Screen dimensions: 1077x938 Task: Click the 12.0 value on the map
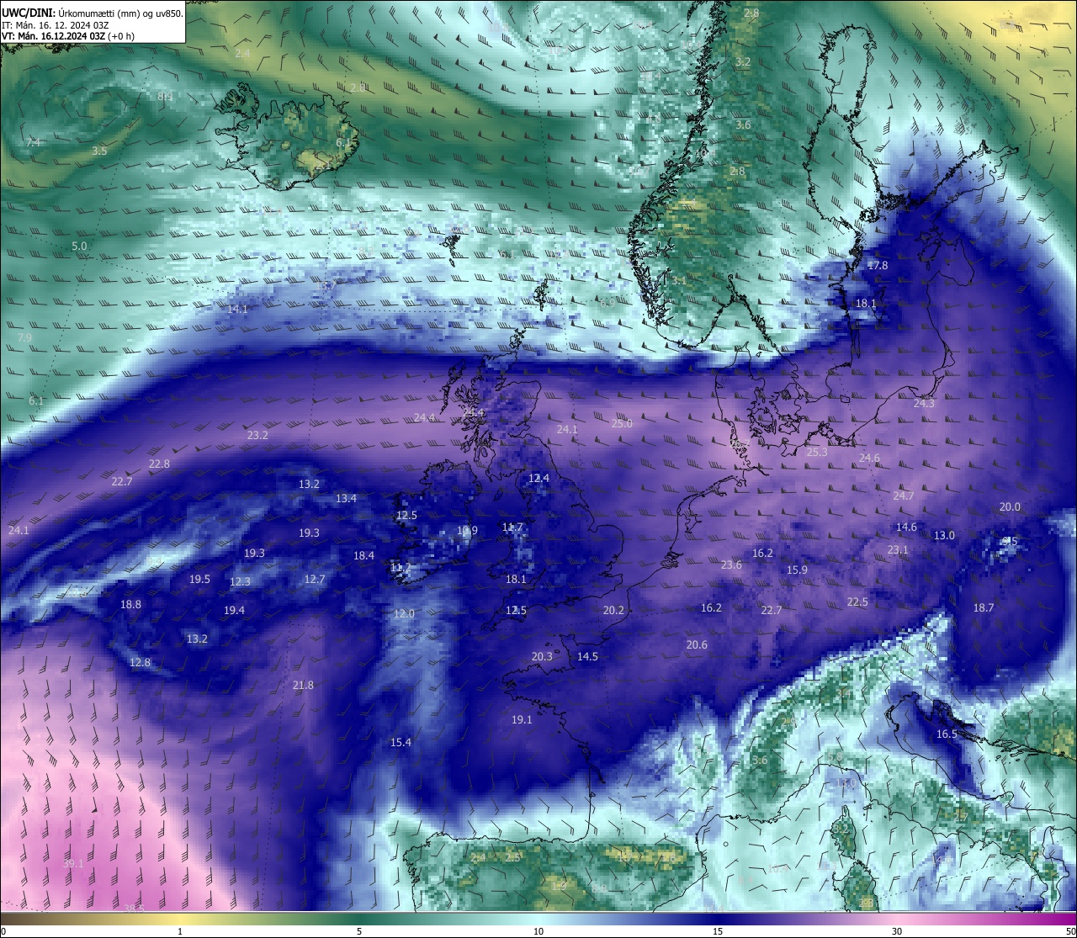[x=404, y=613]
